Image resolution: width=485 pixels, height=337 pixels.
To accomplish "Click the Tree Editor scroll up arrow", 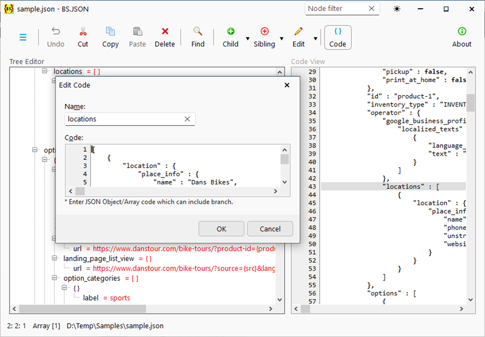I will pos(280,72).
